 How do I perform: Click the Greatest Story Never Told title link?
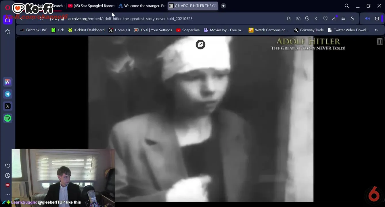click(308, 44)
